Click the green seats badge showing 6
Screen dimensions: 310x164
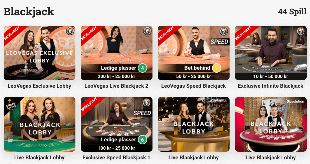click(x=142, y=140)
